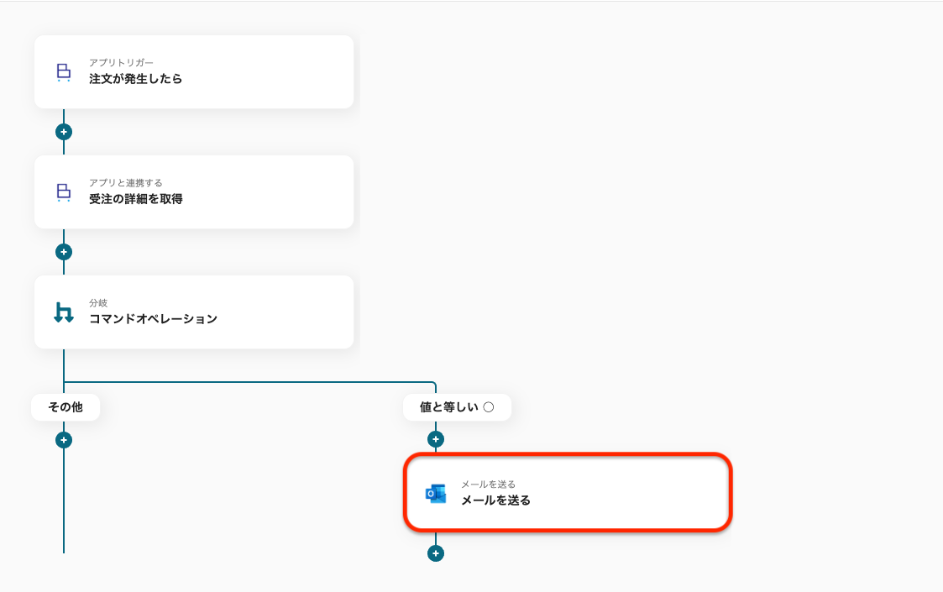Add a step below the 受注の詳細を取得 card
943x592 pixels.
pos(64,252)
